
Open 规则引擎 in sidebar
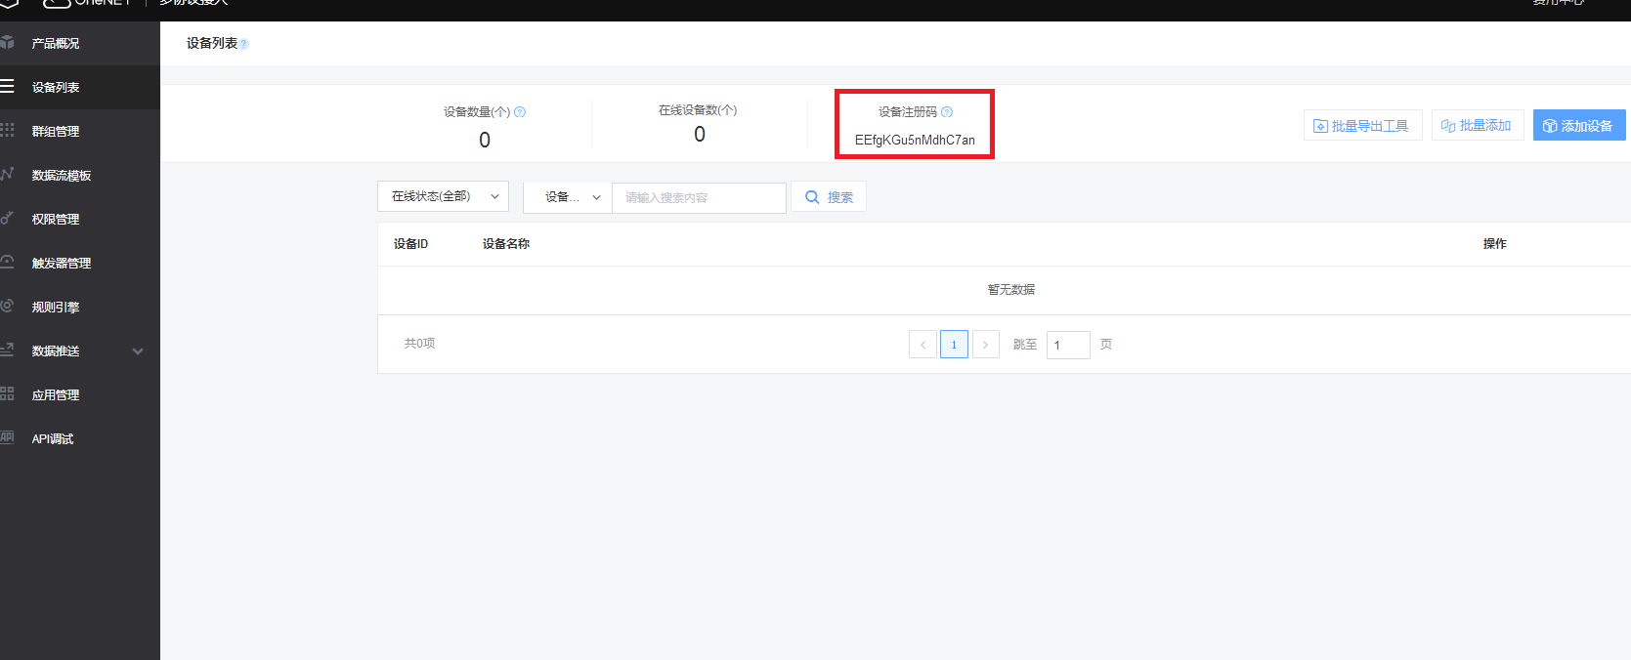click(79, 307)
